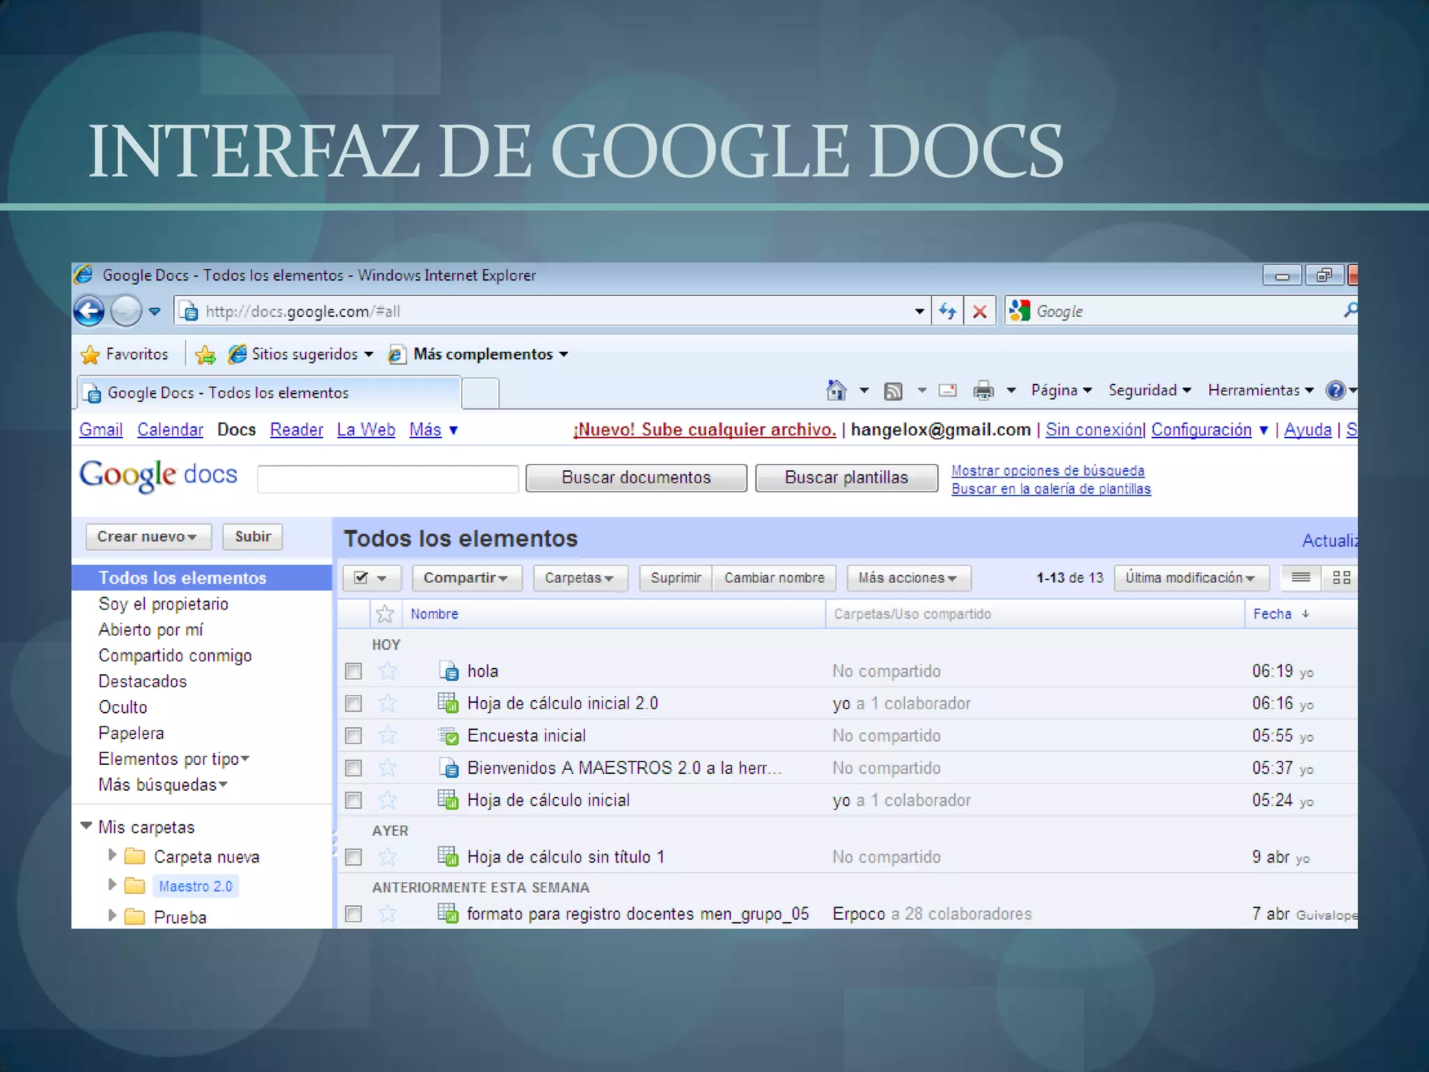Click the red Stop loading icon
This screenshot has width=1429, height=1072.
point(980,311)
